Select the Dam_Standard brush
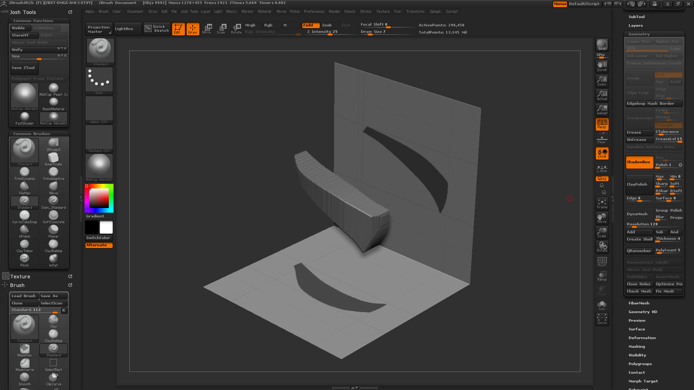The height and width of the screenshot is (390, 694). pos(53,203)
